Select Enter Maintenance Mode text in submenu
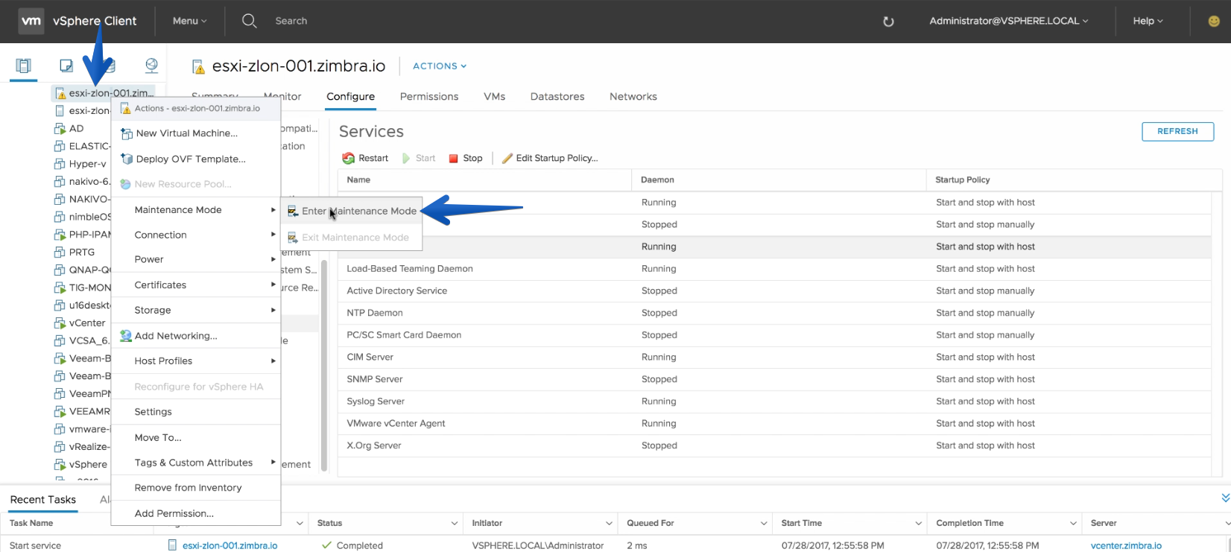This screenshot has width=1231, height=552. pyautogui.click(x=359, y=212)
